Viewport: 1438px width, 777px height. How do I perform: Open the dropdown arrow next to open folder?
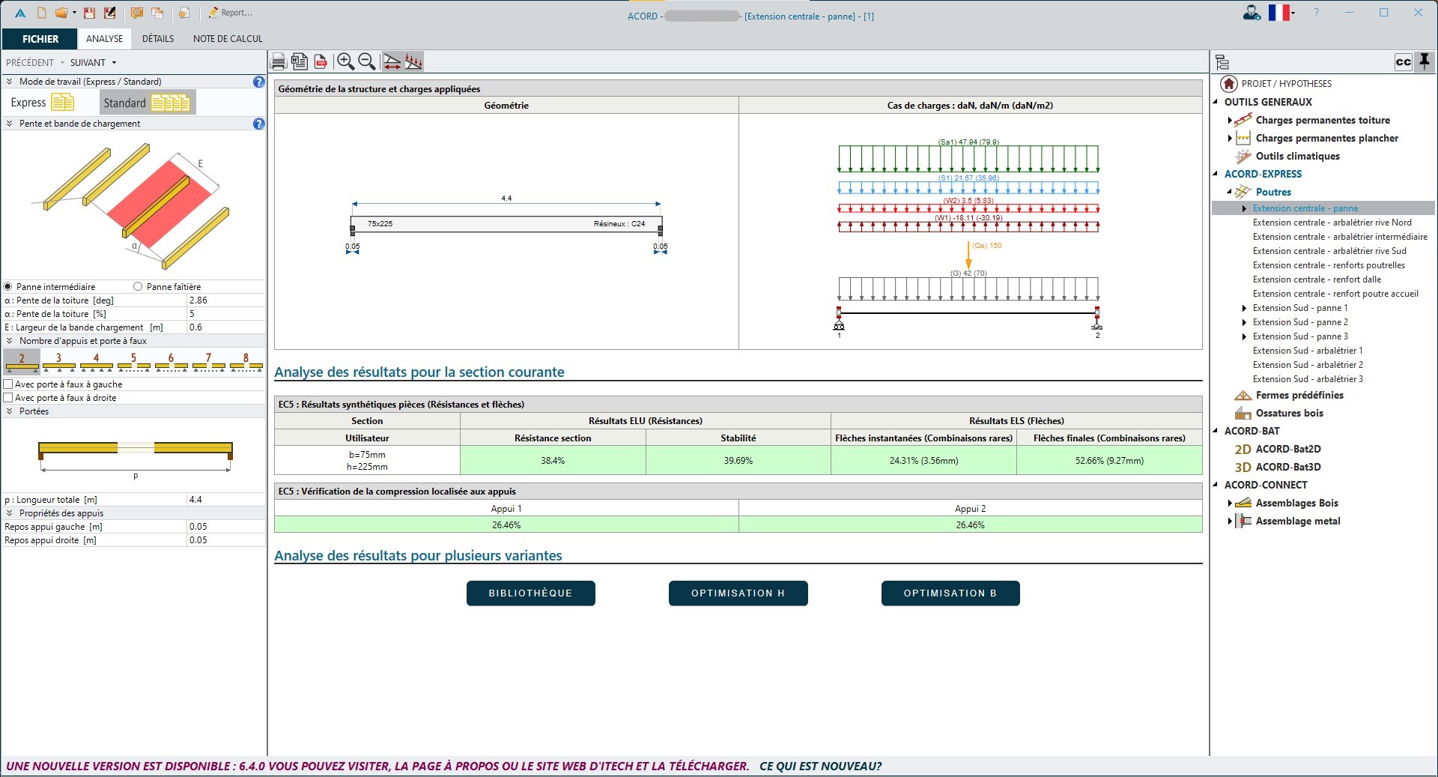76,13
